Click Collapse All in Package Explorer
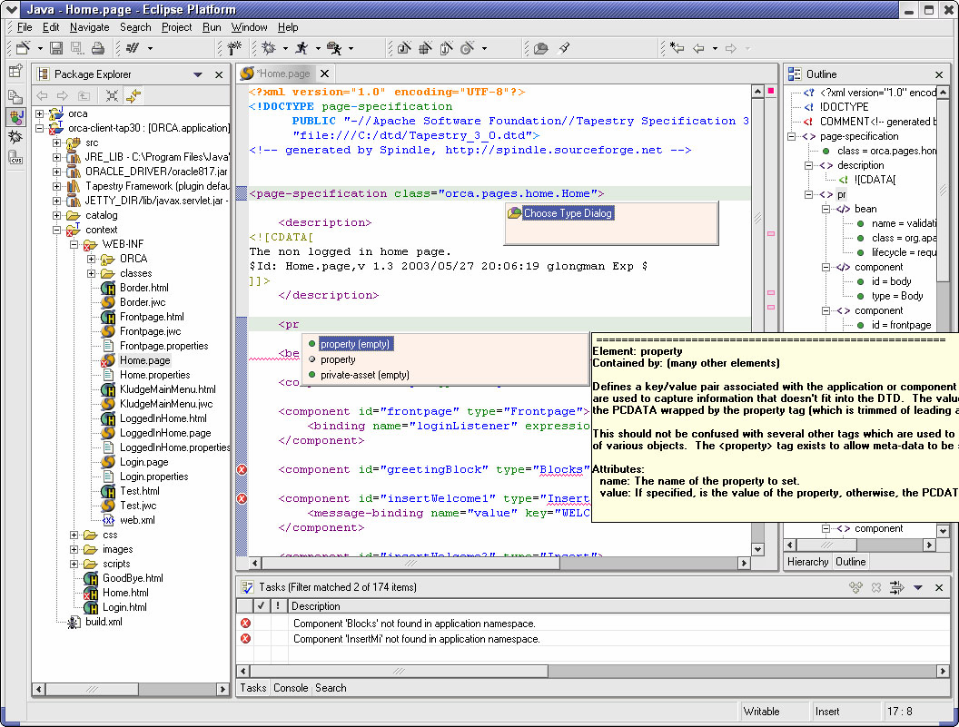The width and height of the screenshot is (959, 727). (x=112, y=95)
